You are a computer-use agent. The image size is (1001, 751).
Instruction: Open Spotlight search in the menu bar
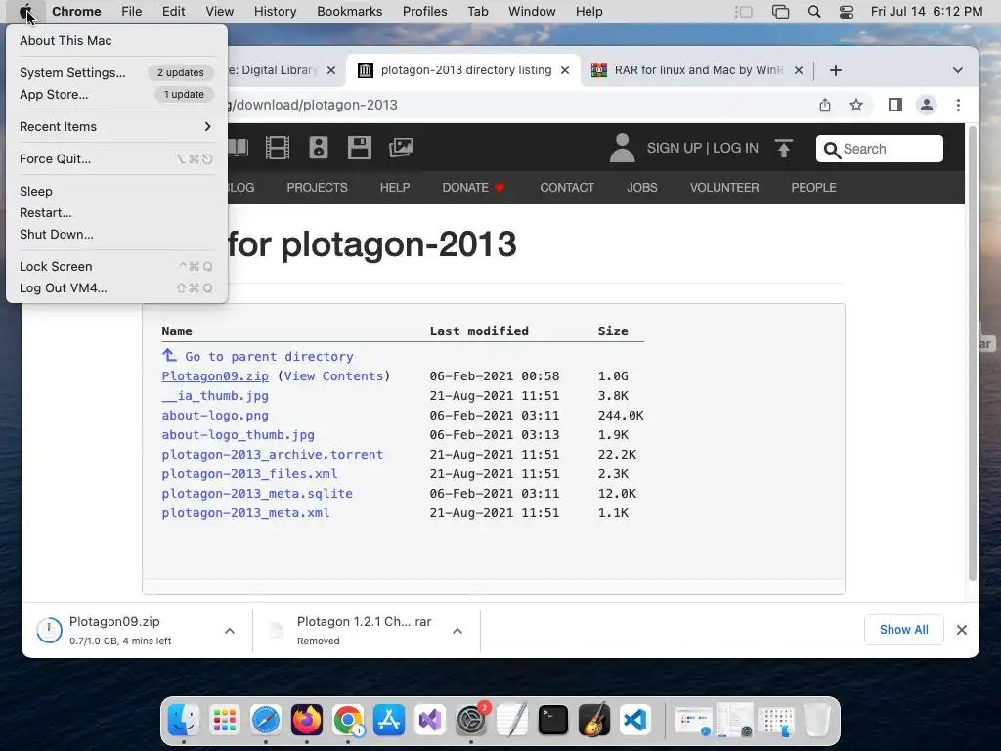(x=814, y=12)
